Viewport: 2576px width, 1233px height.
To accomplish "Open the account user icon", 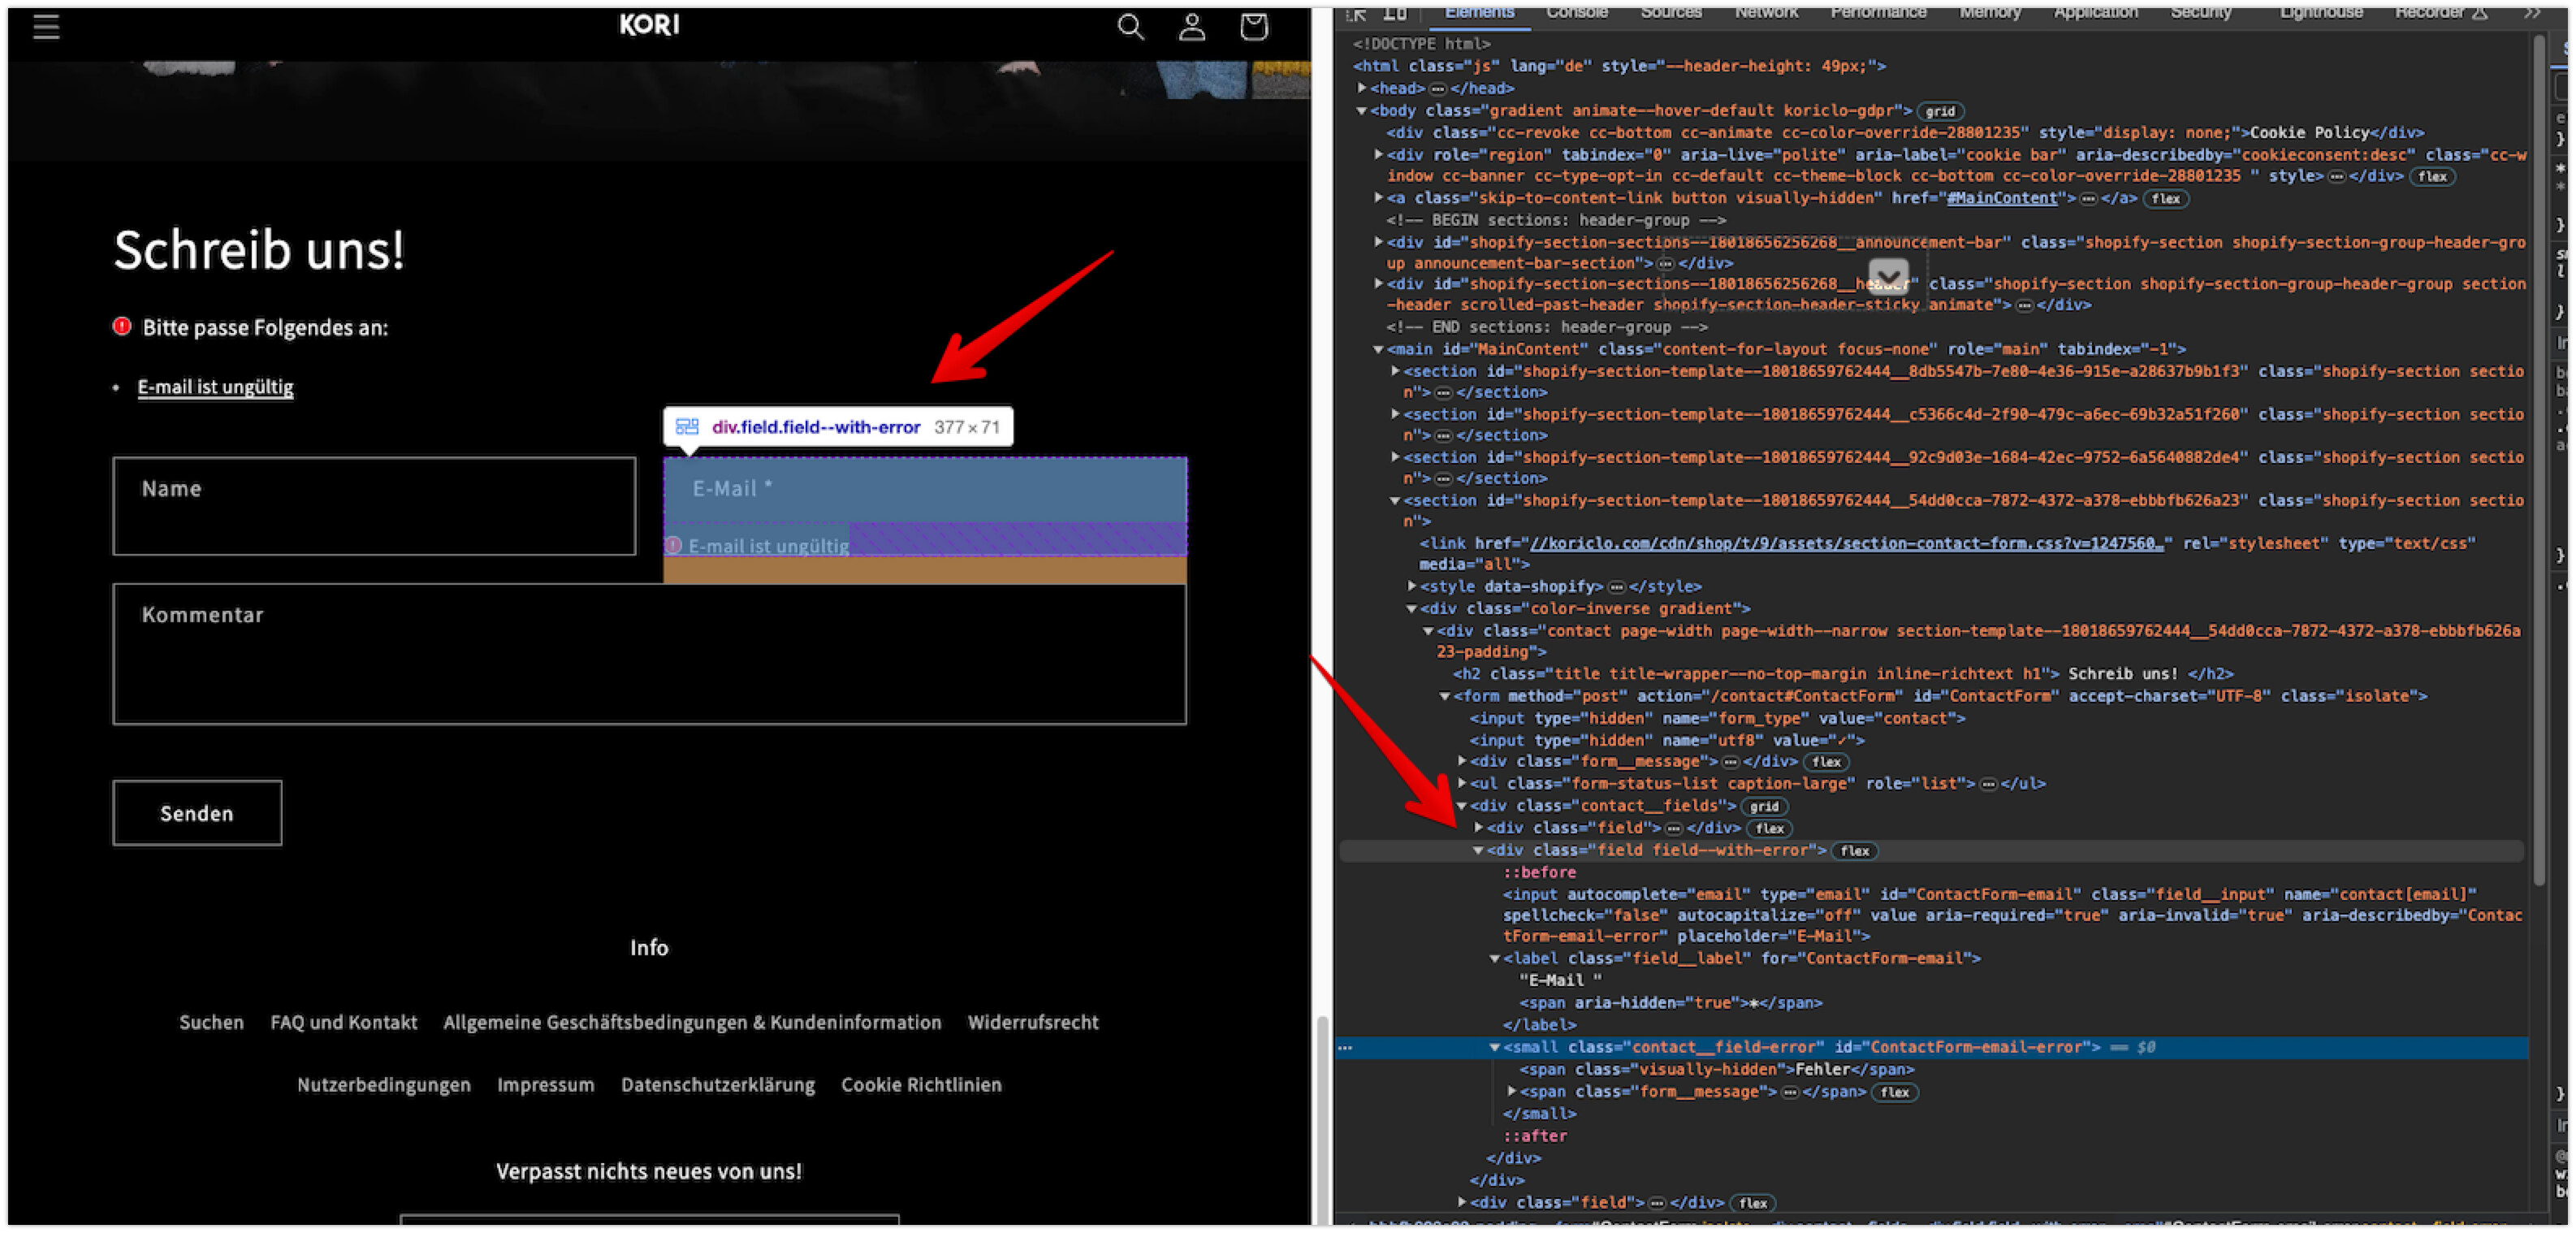I will tap(1191, 27).
